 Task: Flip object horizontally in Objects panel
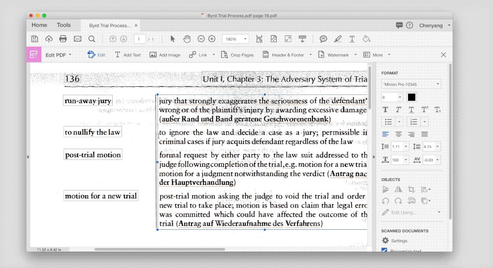click(x=398, y=190)
